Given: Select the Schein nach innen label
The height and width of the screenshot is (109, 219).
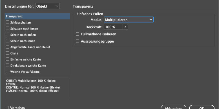Looking at the screenshot, I should coord(23,41).
